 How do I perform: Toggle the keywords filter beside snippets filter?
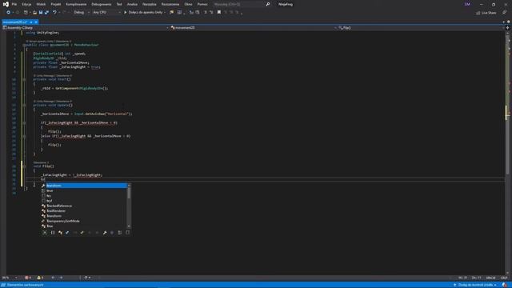pyautogui.click(x=120, y=233)
